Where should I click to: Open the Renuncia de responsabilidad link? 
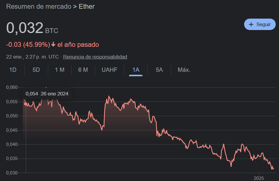tap(95, 57)
